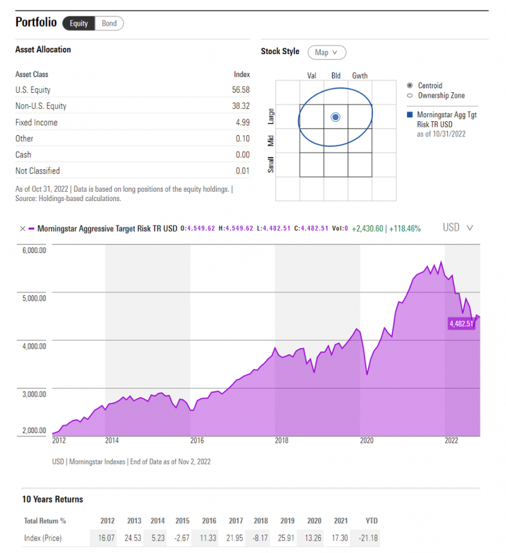Open the Map dropdown in Stock Style
The width and height of the screenshot is (506, 553).
click(x=326, y=52)
